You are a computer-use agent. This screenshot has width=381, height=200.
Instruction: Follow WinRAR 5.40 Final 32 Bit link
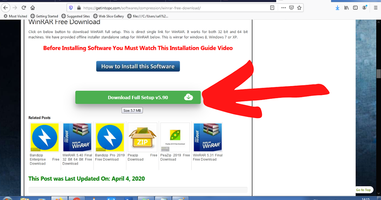77,159
